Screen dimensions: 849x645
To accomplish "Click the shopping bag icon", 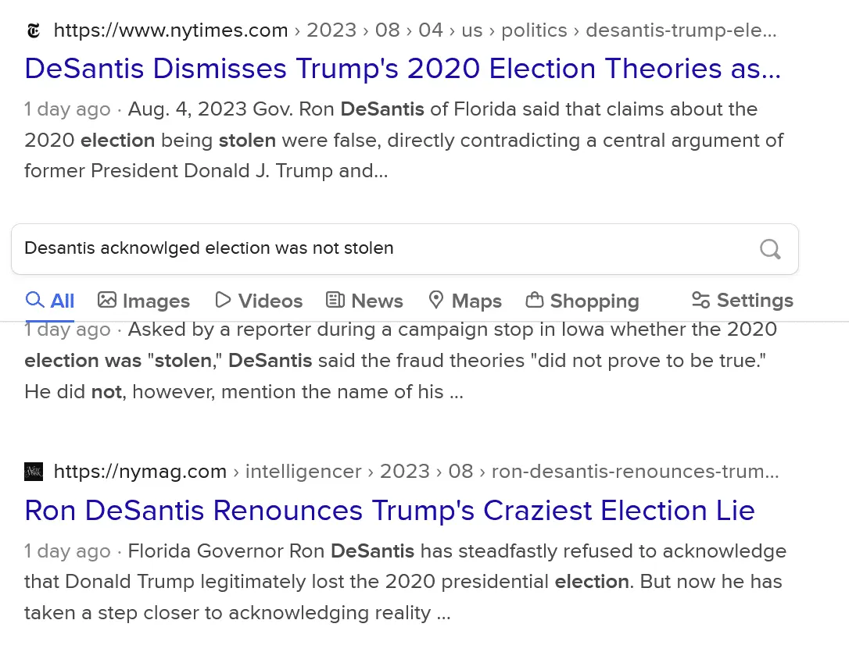I will pyautogui.click(x=535, y=300).
